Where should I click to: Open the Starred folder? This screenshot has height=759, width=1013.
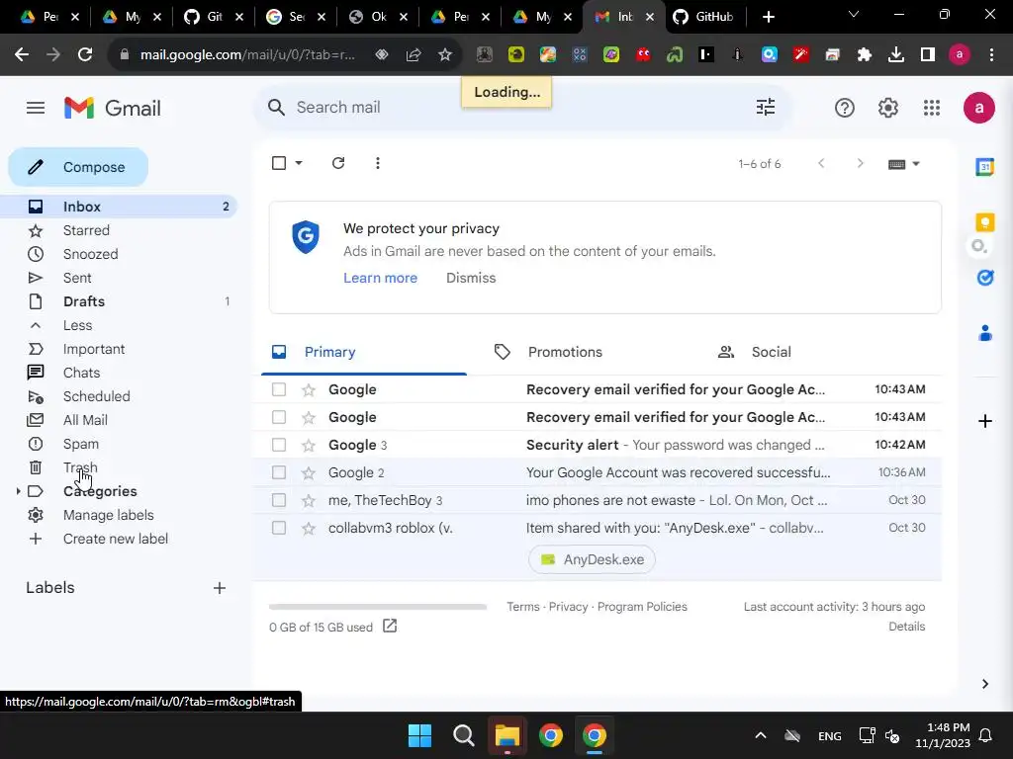click(86, 230)
